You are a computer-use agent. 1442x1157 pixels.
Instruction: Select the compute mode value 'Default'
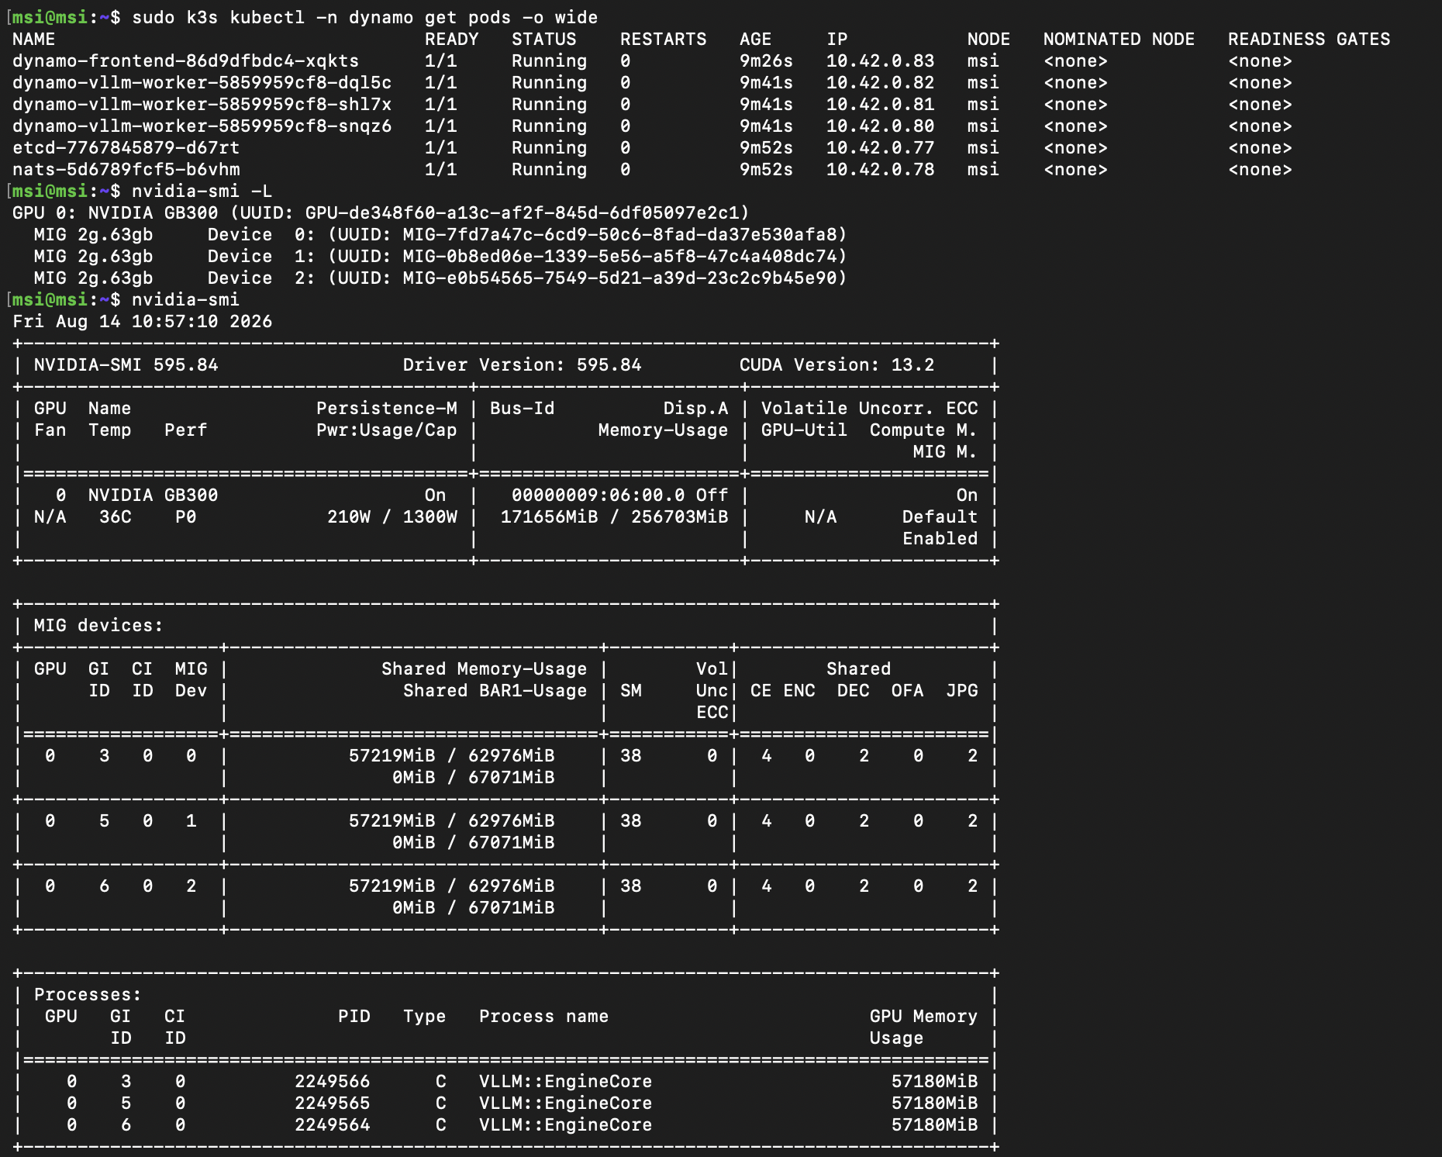coord(940,516)
